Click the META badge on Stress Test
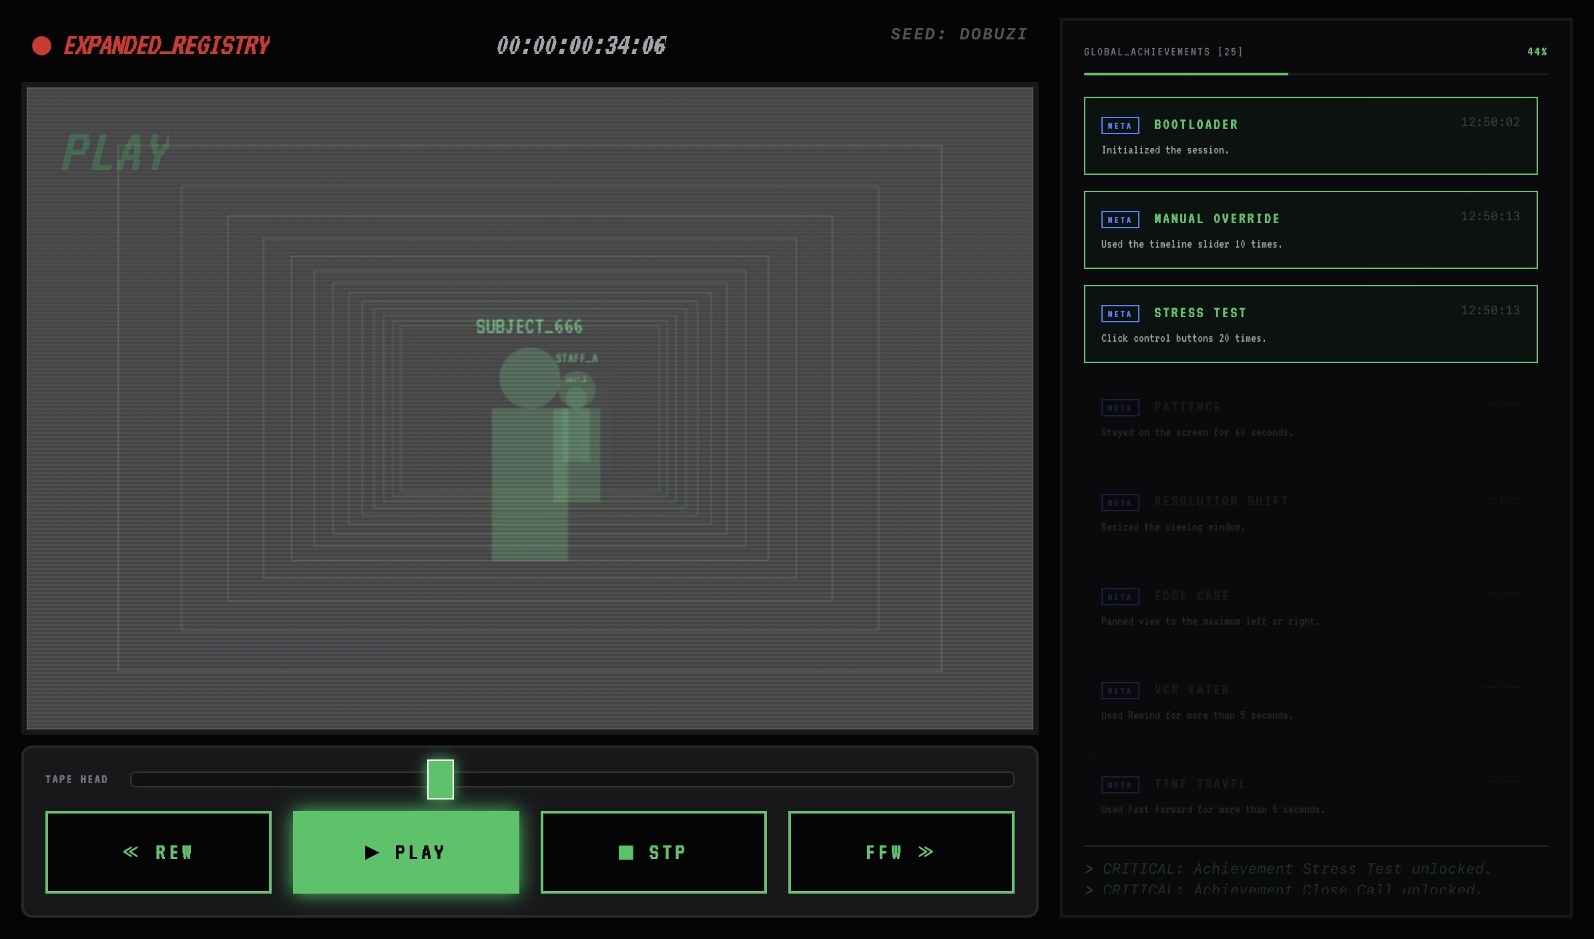Image resolution: width=1594 pixels, height=939 pixels. coord(1119,314)
